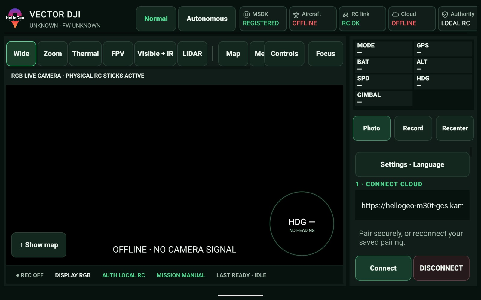Click the BAT telemetry cell
This screenshot has height=300, width=481.
tap(383, 65)
